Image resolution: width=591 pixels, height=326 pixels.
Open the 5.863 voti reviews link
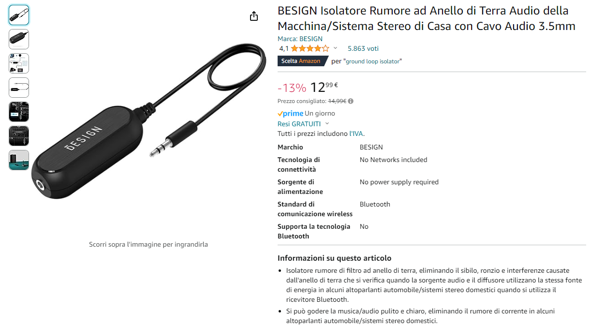[x=363, y=48]
